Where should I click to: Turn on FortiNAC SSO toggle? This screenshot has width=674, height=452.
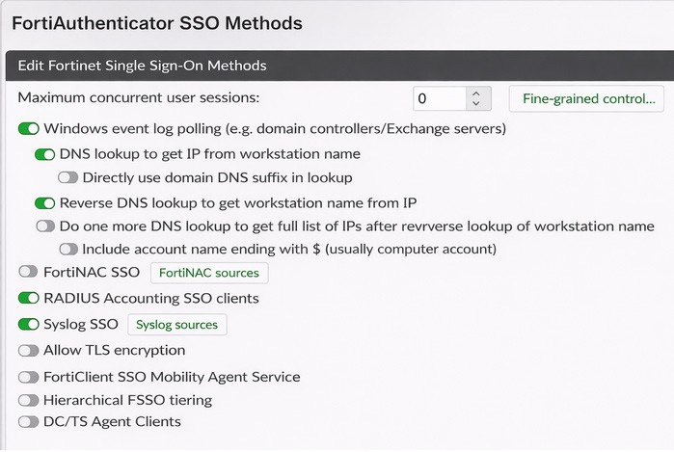click(29, 272)
